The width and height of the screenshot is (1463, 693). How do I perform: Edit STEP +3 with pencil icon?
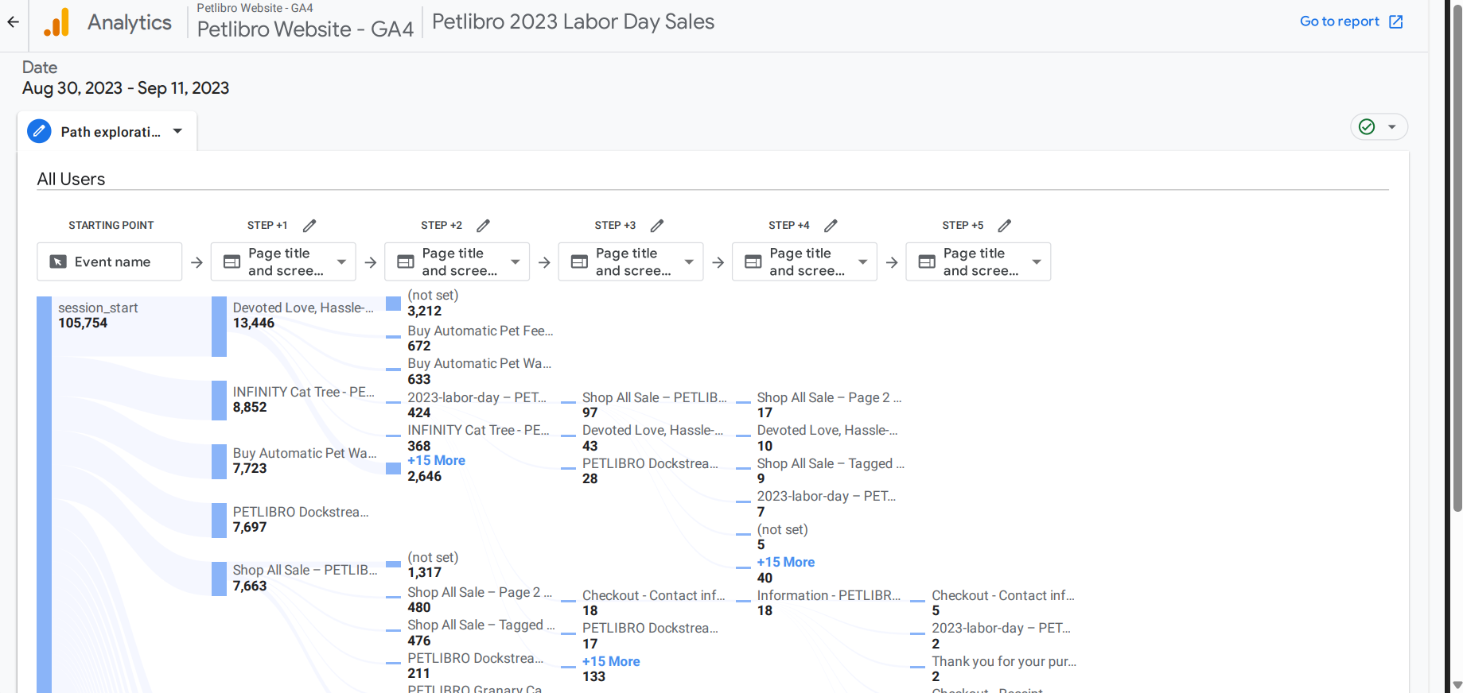tap(657, 226)
